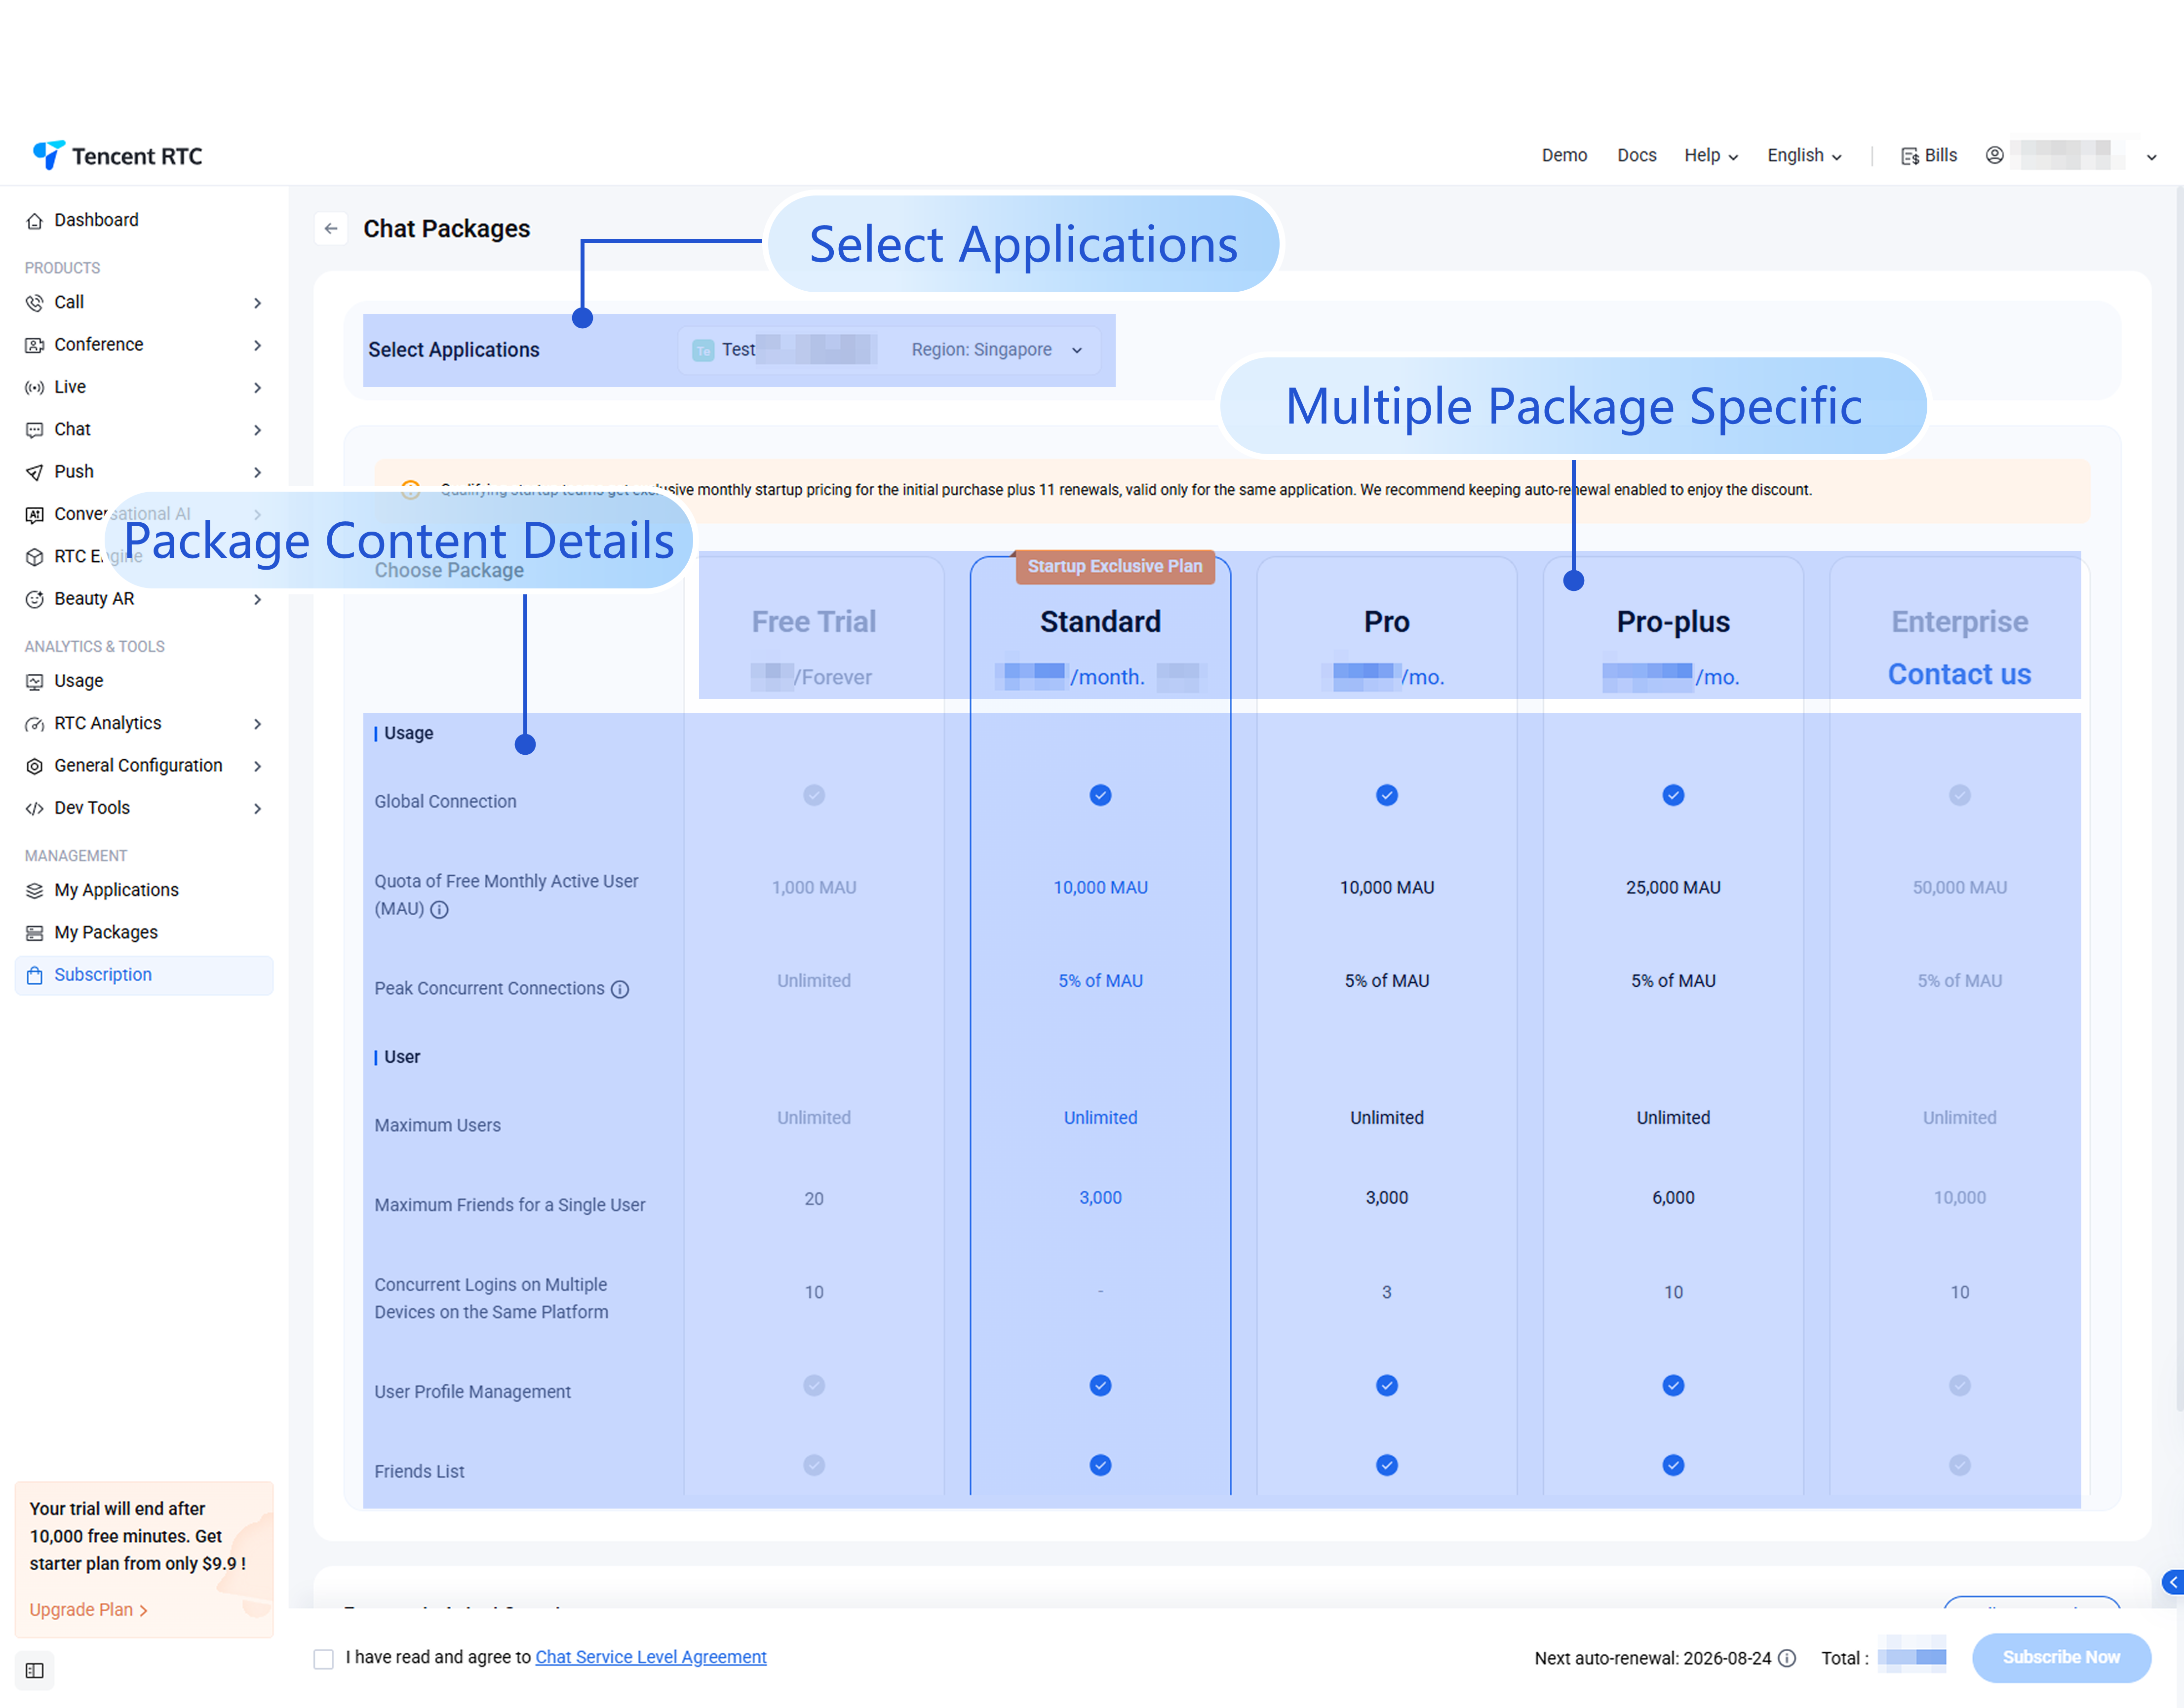Expand the Live submenu chevron
The height and width of the screenshot is (1708, 2184).
258,388
